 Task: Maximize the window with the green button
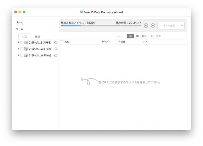coord(24,12)
